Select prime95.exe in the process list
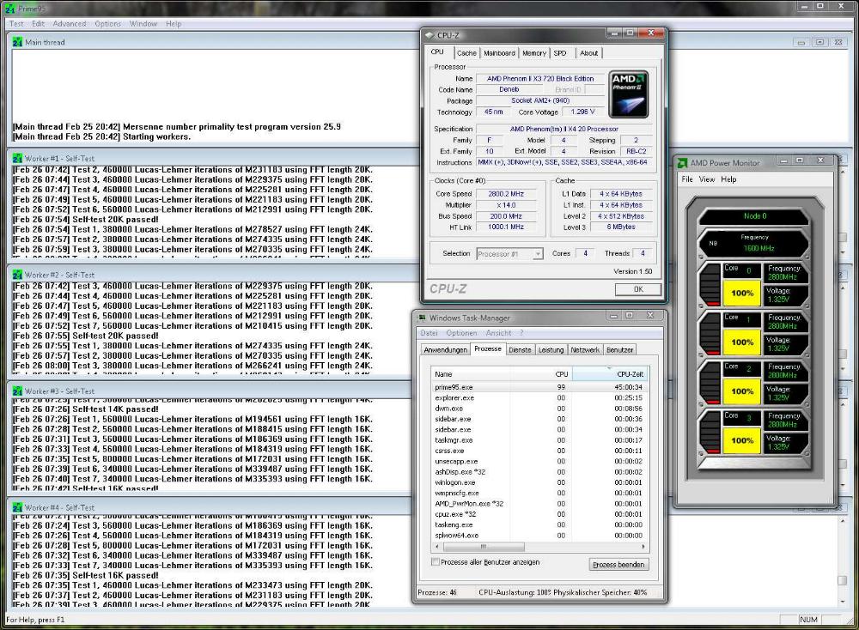This screenshot has height=630, width=859. [539, 387]
